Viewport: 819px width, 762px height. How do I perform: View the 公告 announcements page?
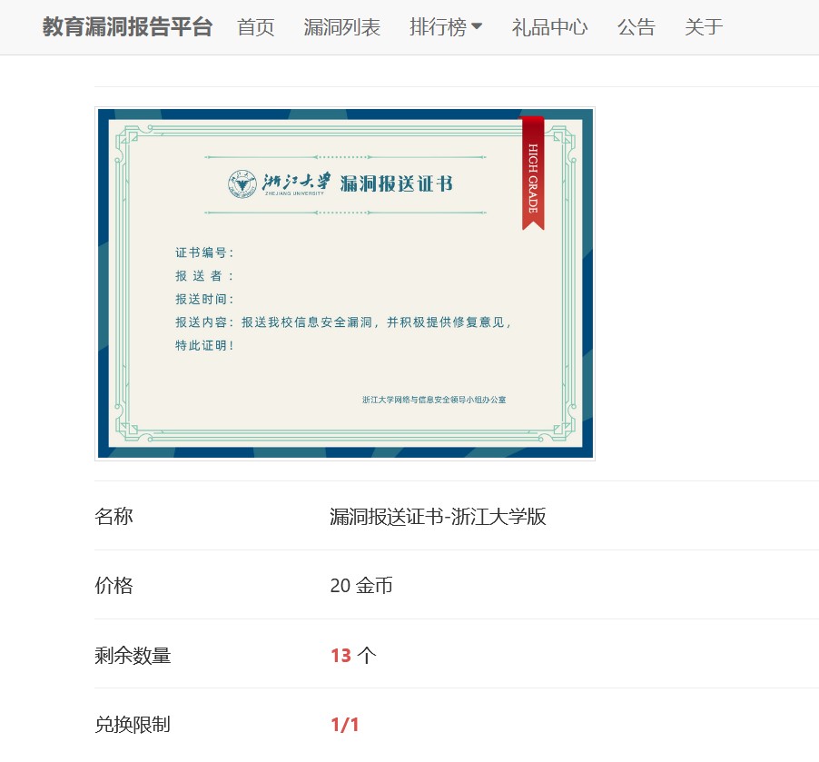tap(636, 27)
